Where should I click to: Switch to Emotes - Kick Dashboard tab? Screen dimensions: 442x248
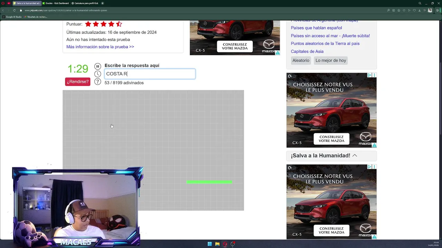(56, 3)
